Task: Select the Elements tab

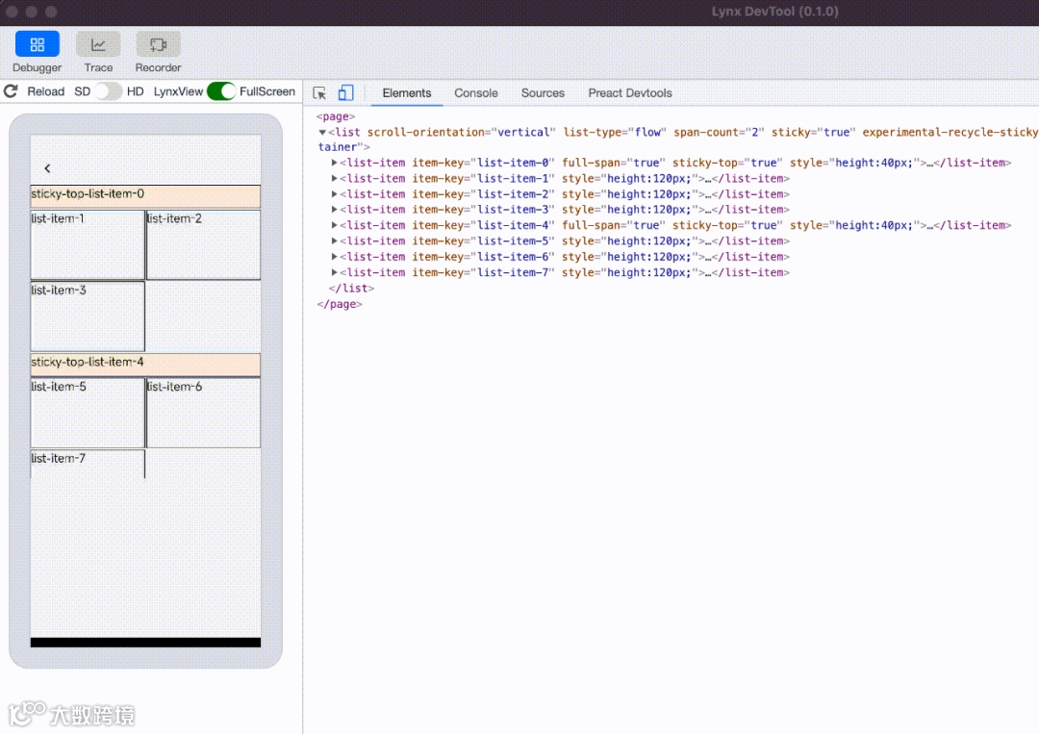Action: tap(407, 93)
